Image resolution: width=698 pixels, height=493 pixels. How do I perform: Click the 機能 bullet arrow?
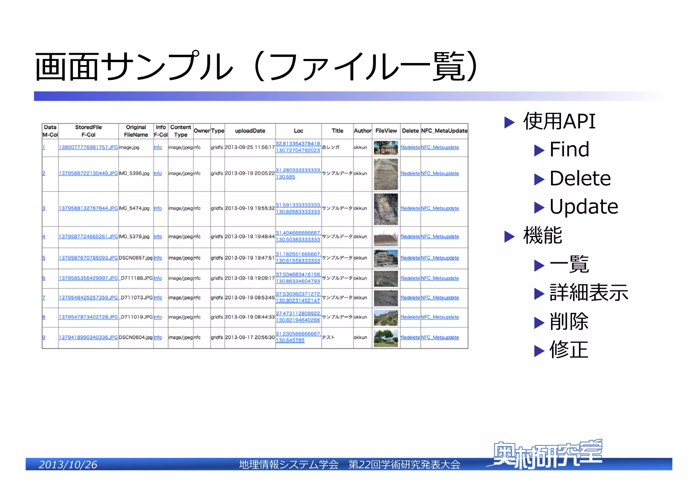(x=510, y=236)
